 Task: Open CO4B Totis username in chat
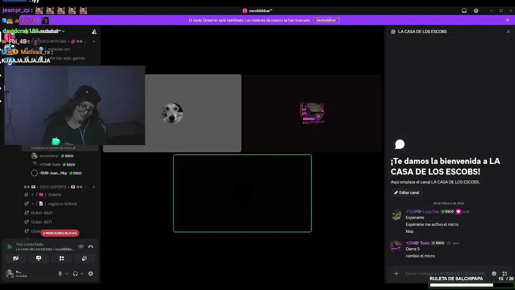pyautogui.click(x=417, y=243)
